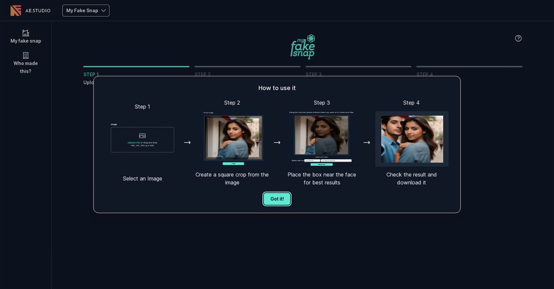Click arrow between Step 3 and Step 4

366,143
